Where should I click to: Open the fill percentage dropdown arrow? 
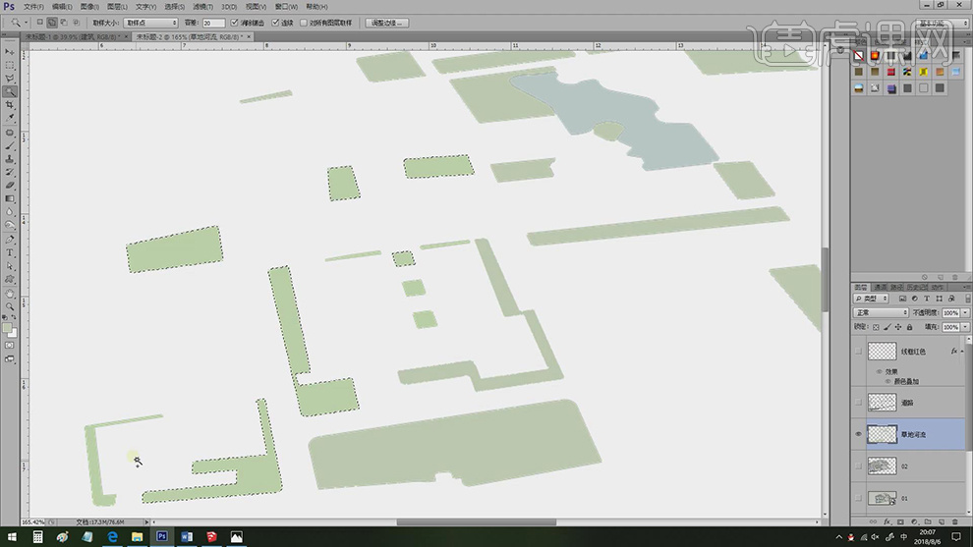965,327
